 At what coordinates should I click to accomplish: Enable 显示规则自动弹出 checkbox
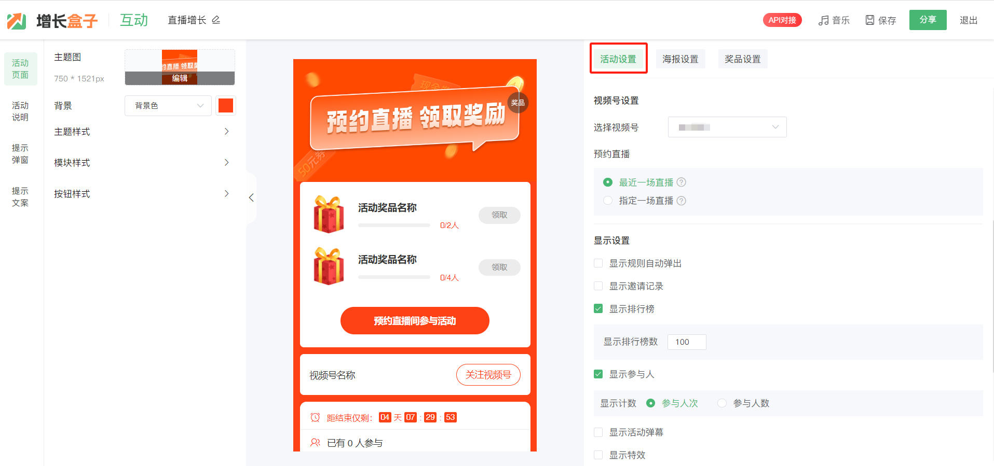coord(598,263)
